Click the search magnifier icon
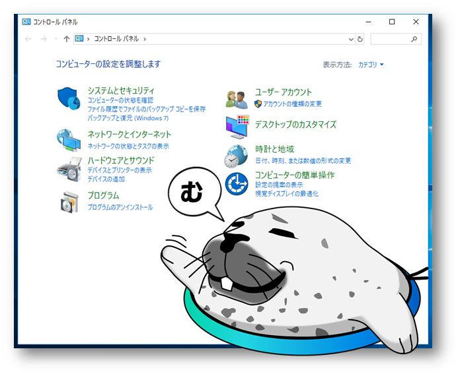The width and height of the screenshot is (460, 376). click(x=414, y=39)
